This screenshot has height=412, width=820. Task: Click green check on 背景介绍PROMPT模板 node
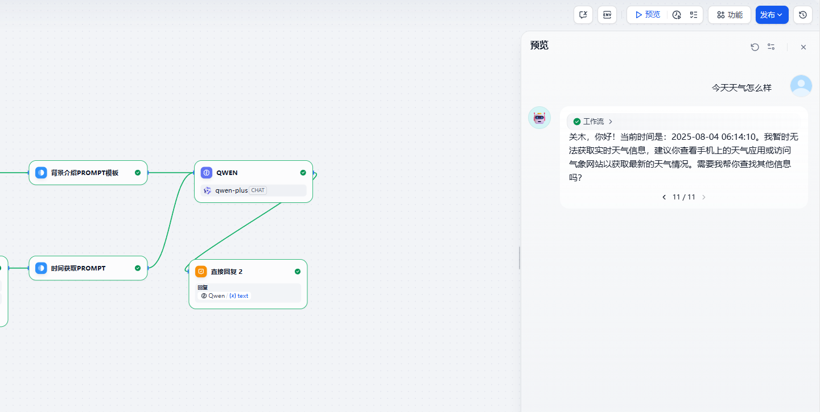(x=138, y=173)
